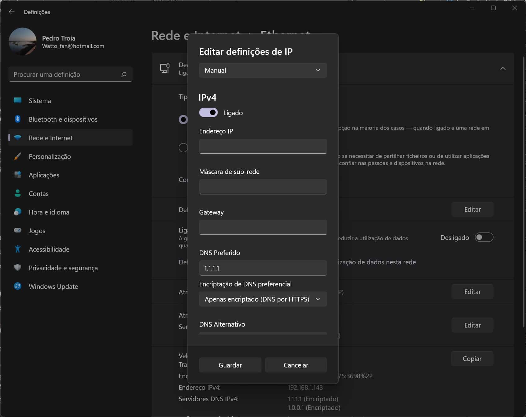Click the Bluetooth e dispositivos icon
526x417 pixels.
[18, 119]
